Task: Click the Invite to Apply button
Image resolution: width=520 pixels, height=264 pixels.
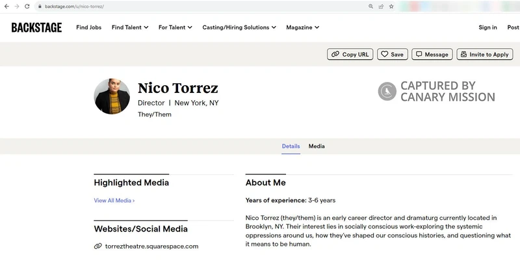Action: [485, 55]
